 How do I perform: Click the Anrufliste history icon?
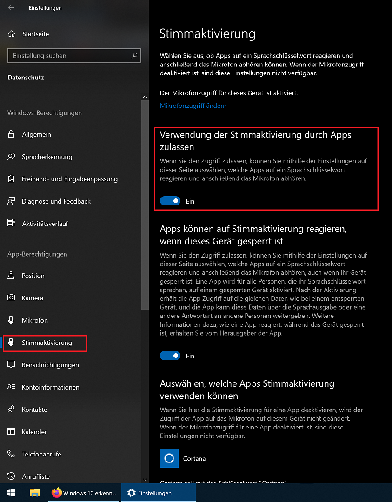tap(11, 476)
